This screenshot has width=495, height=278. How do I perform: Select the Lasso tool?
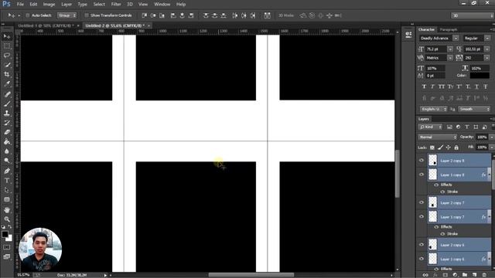tap(7, 56)
